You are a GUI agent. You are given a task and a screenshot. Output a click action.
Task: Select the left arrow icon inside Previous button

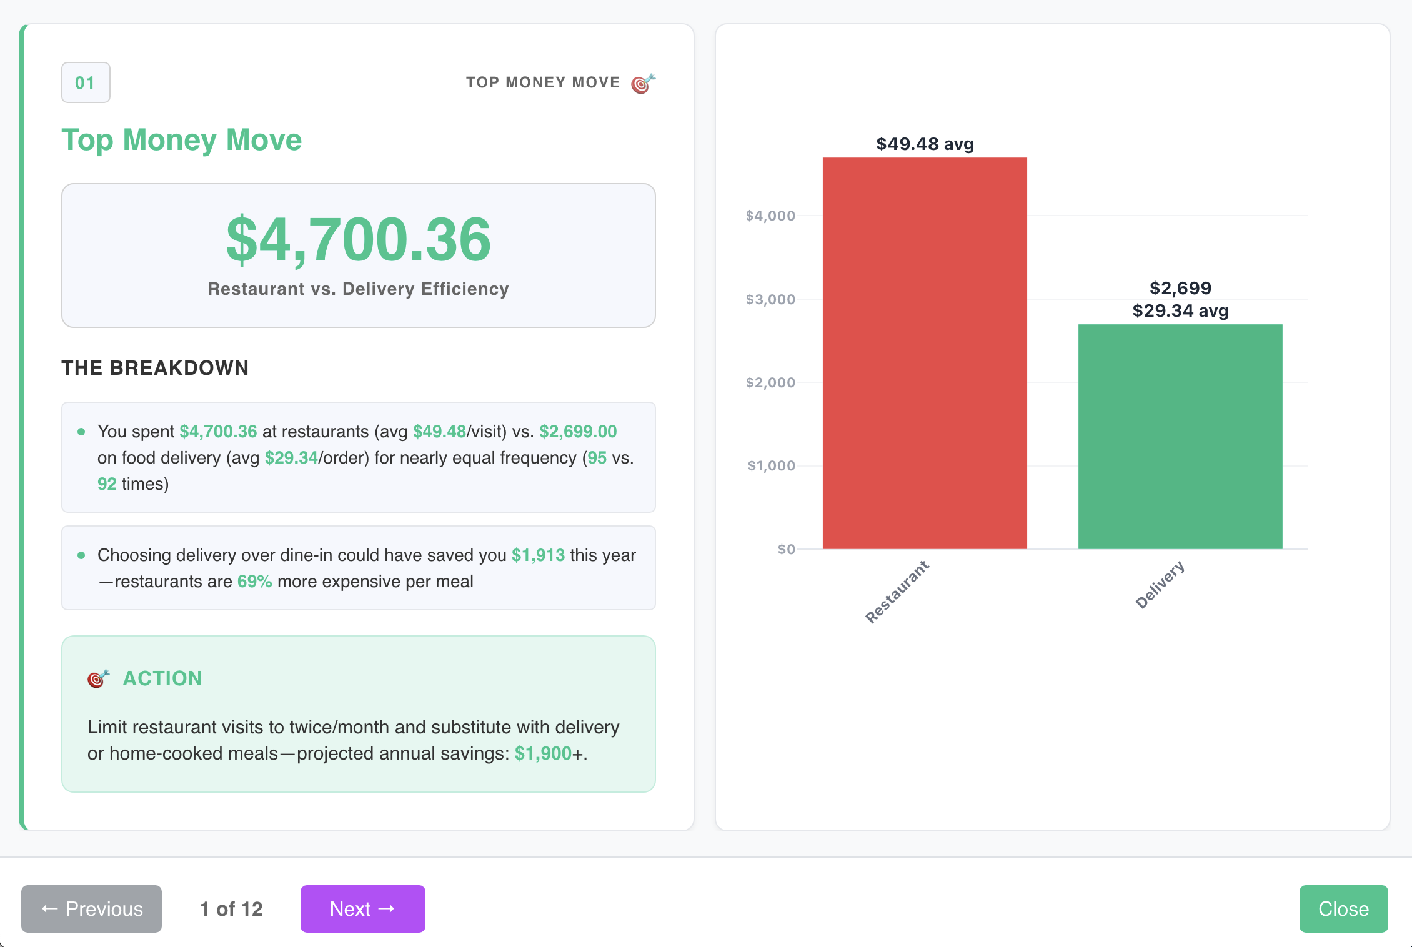(51, 909)
